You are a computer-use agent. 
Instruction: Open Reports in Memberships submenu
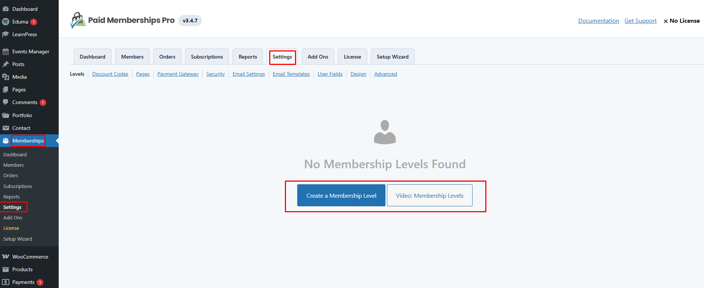pos(12,197)
